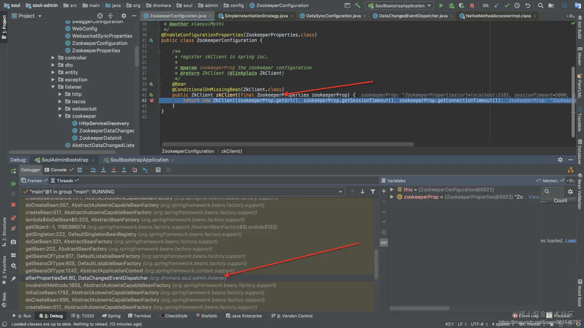Image resolution: width=584 pixels, height=328 pixels.
Task: Click the locate target icon in Project panel
Action: 100,16
